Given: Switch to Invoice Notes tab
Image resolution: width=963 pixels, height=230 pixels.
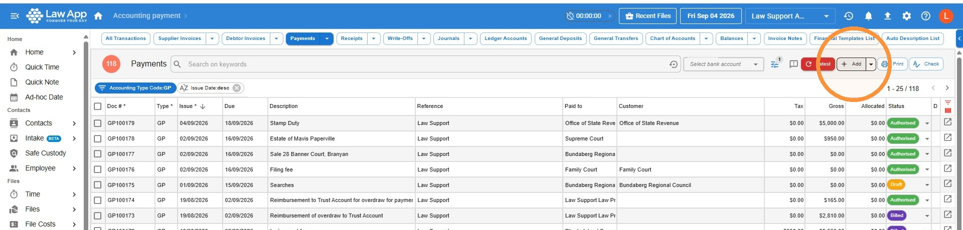Looking at the screenshot, I should (785, 38).
